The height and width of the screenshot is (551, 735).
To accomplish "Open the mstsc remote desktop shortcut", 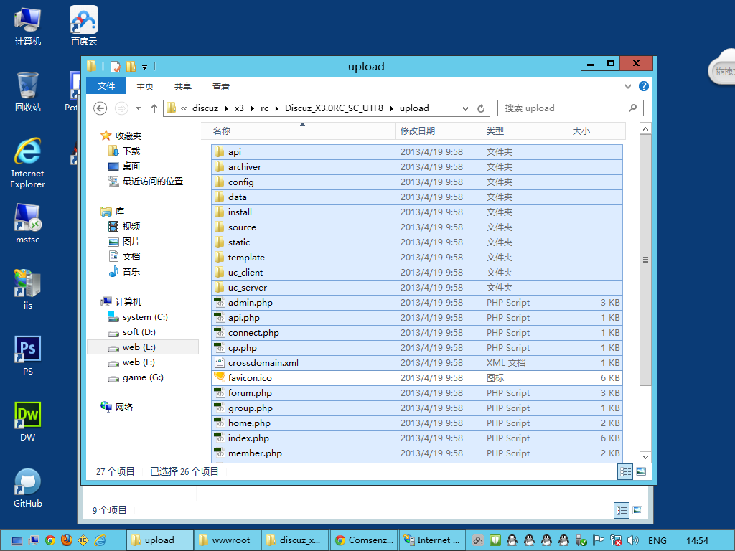I will tap(28, 224).
